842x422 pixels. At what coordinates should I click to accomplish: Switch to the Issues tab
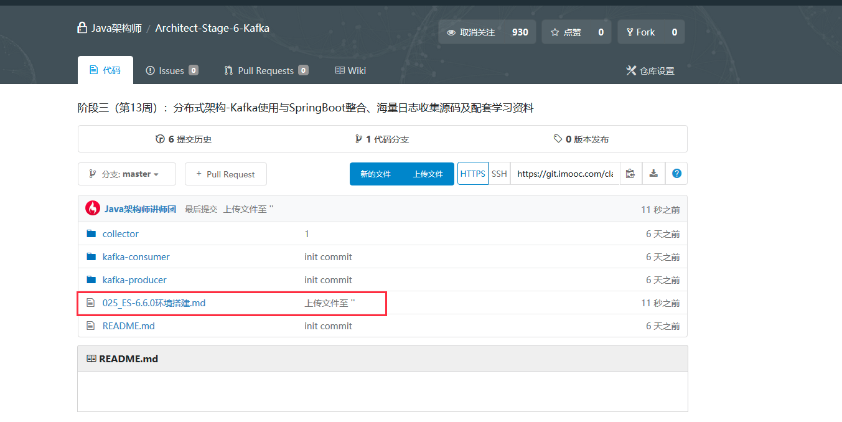tap(172, 70)
